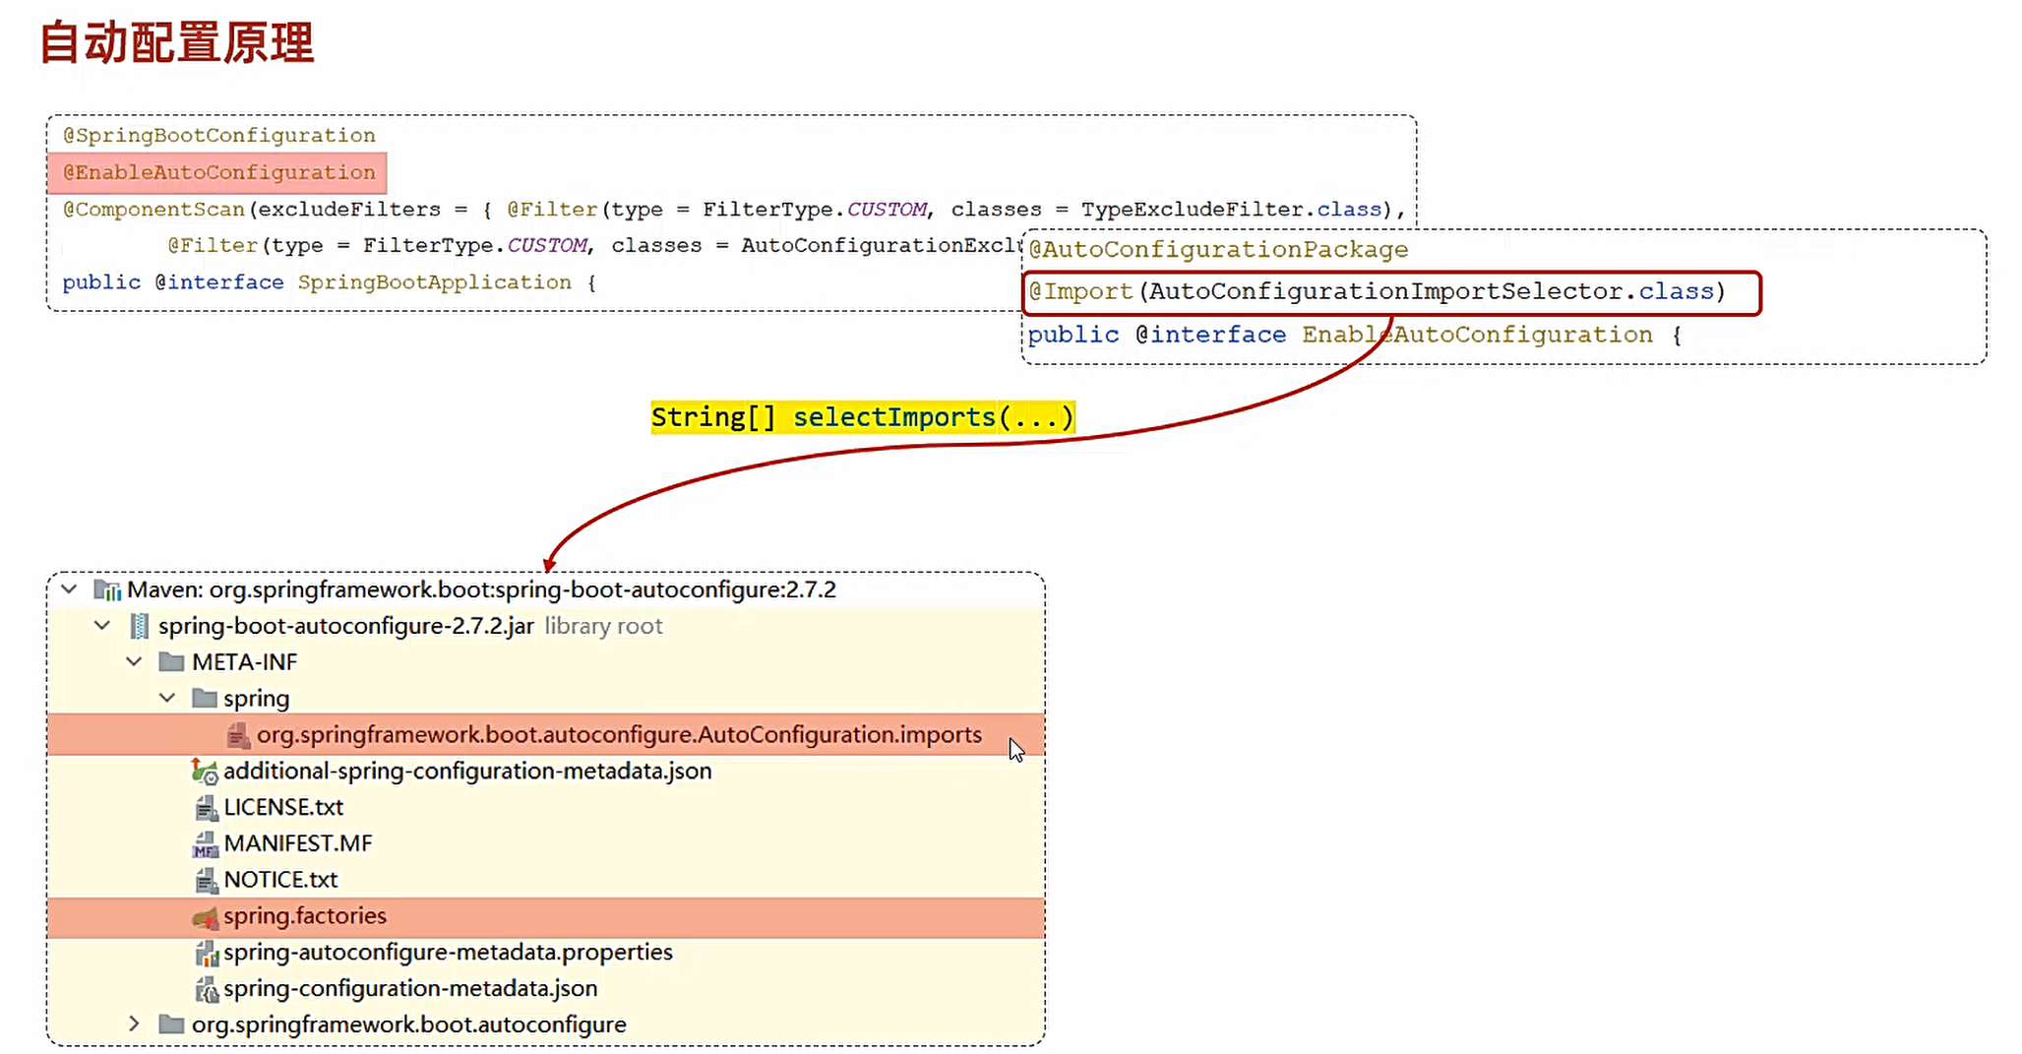Click the EnableAutoConfiguration interface name

click(x=1477, y=335)
